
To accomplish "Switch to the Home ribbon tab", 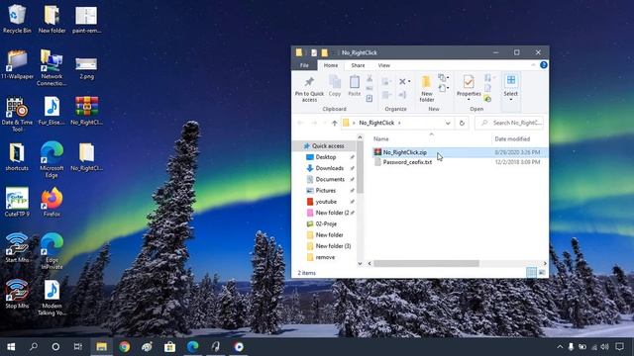I will pyautogui.click(x=330, y=65).
